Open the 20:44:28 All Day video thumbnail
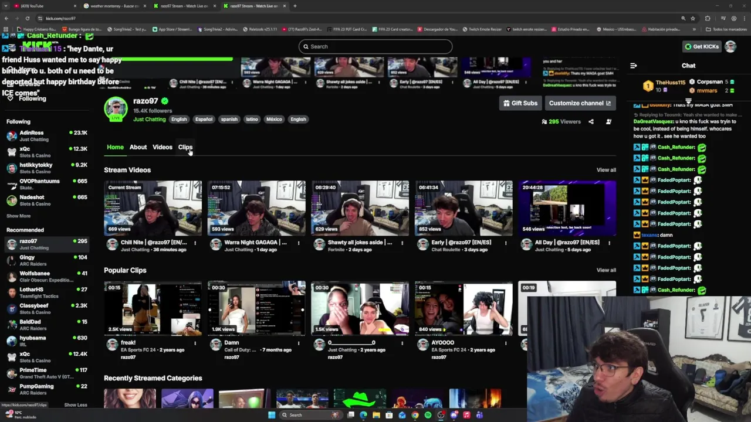The height and width of the screenshot is (422, 751). [x=567, y=207]
